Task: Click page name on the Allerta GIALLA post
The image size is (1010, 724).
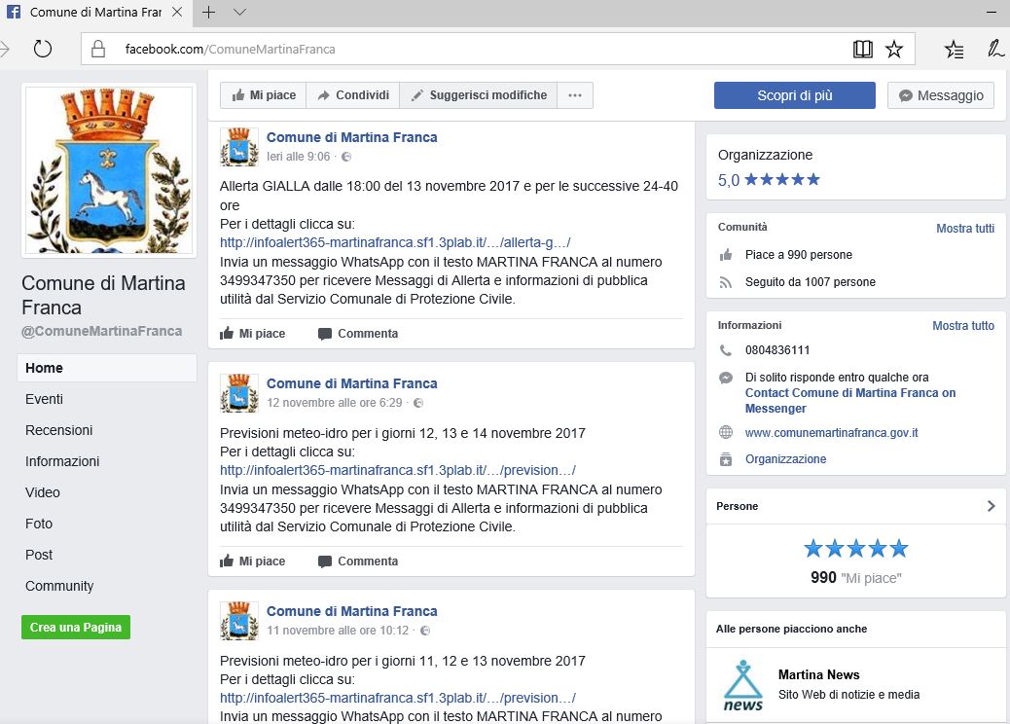Action: tap(351, 137)
